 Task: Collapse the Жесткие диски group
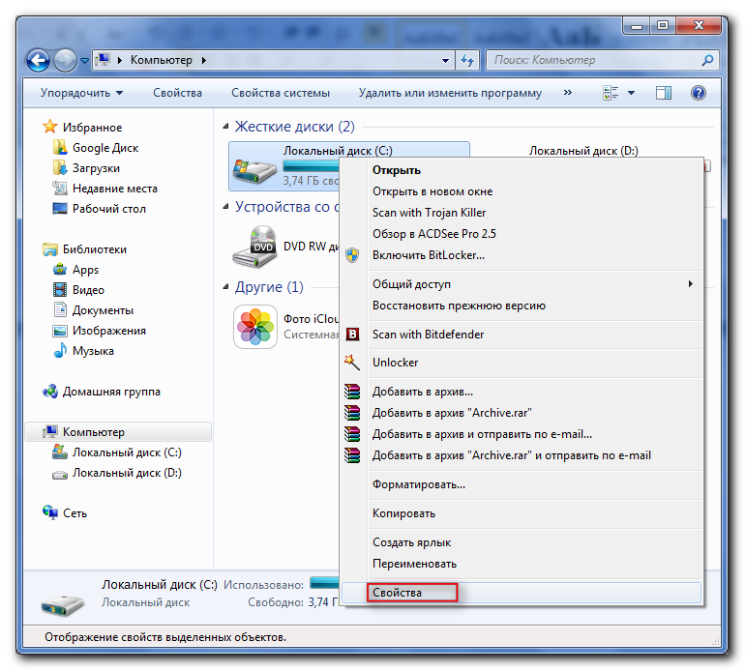(x=226, y=127)
